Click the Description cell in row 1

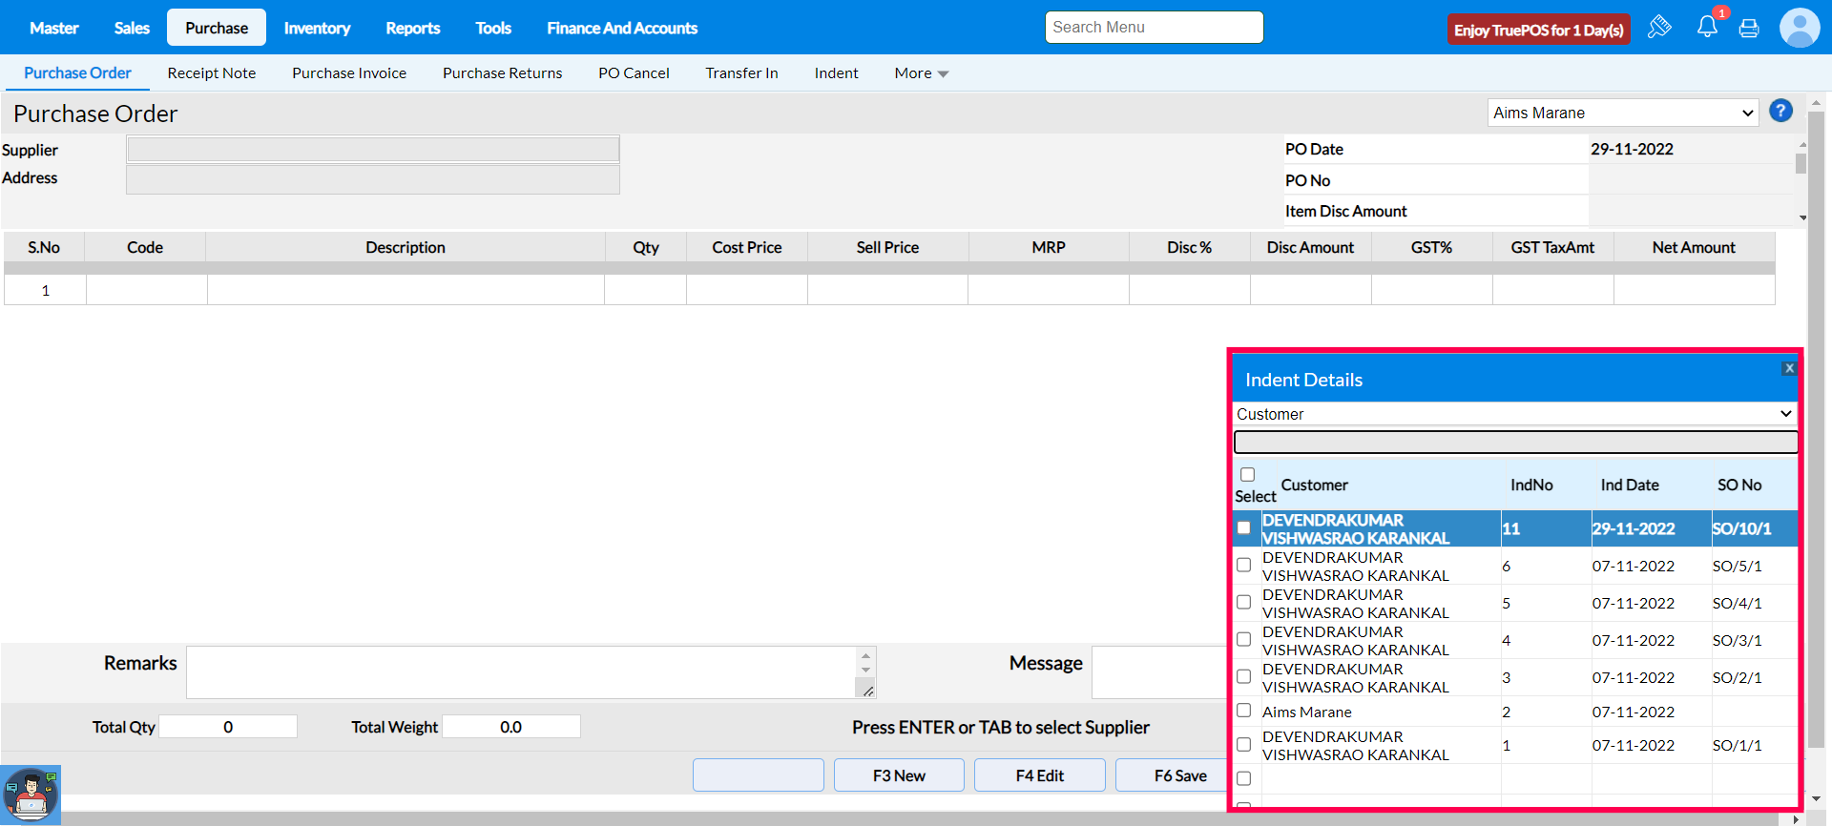406,290
